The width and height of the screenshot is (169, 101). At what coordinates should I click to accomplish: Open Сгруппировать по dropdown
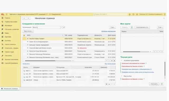[142, 27]
